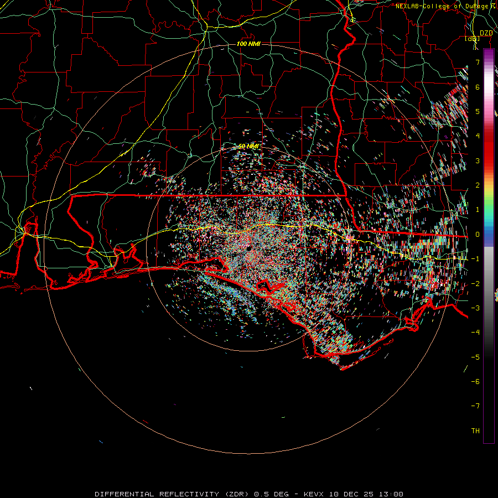The image size is (498, 498).
Task: Click the "TH" threshold label on scale
Action: tap(475, 431)
